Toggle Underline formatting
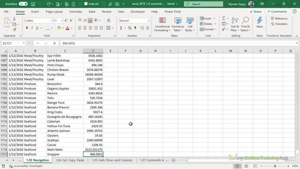Screen dimensions: 300x169 37,28
